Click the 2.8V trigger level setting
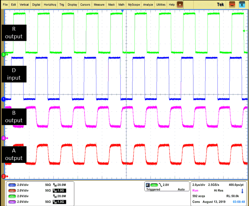Viewport: 249px width, 206px height. coord(166,185)
